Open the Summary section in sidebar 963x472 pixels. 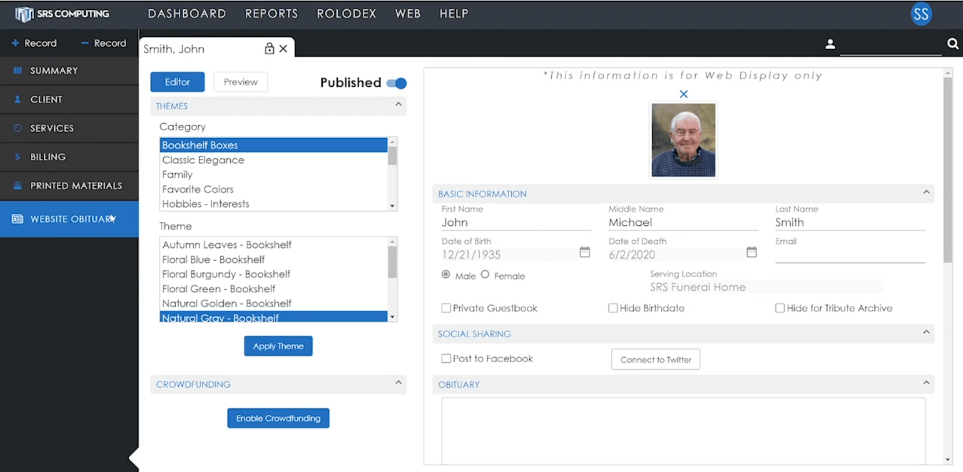(69, 70)
